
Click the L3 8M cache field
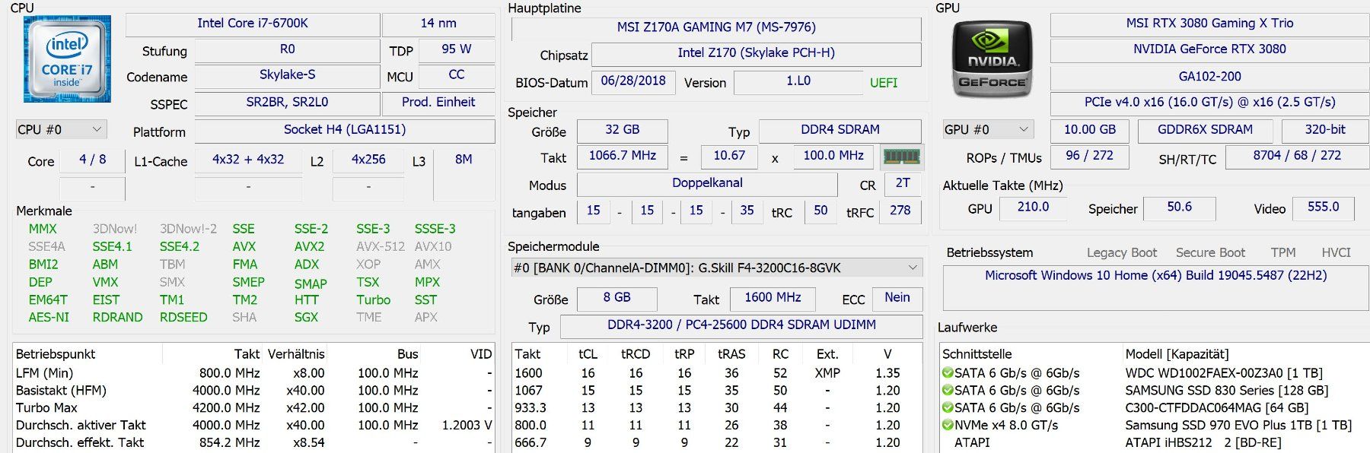(464, 173)
